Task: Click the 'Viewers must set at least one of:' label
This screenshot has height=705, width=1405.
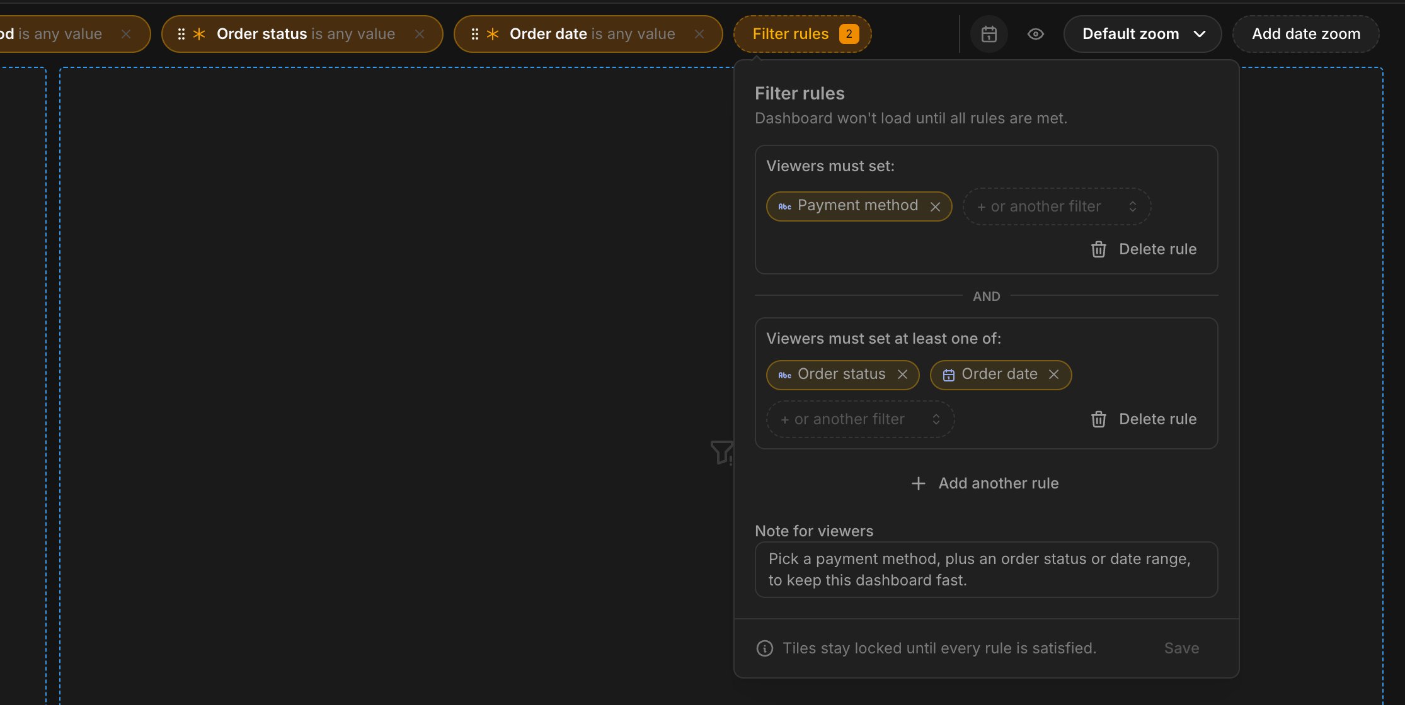Action: [x=883, y=339]
